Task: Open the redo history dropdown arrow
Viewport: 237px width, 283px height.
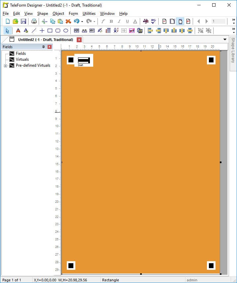Action: [94, 21]
